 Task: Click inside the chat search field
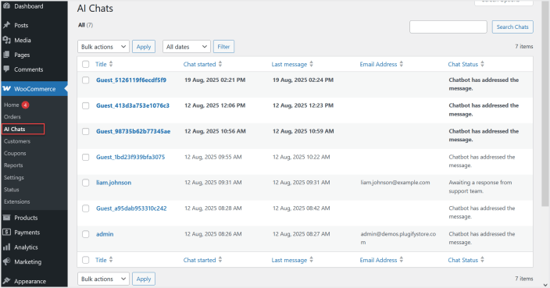coord(448,27)
